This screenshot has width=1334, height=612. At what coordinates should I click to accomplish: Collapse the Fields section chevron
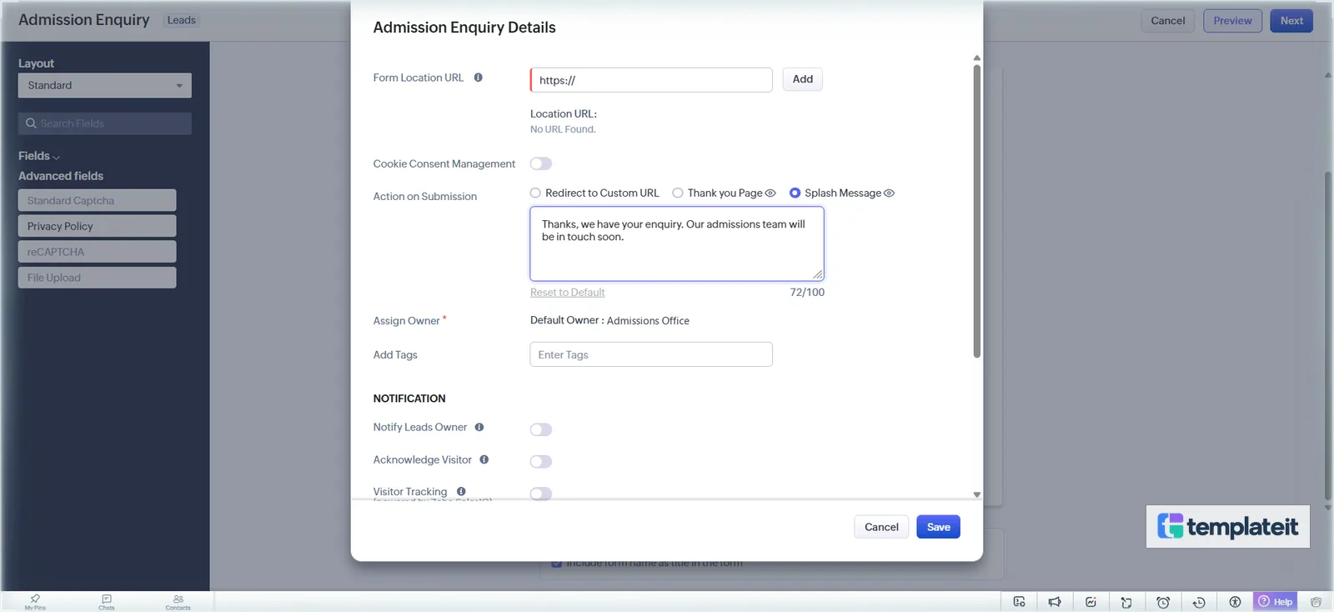tap(56, 157)
